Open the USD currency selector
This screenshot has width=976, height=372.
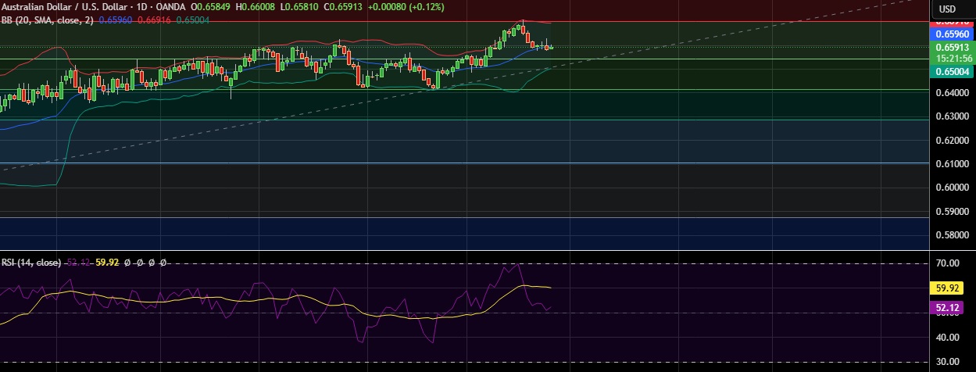coord(946,9)
